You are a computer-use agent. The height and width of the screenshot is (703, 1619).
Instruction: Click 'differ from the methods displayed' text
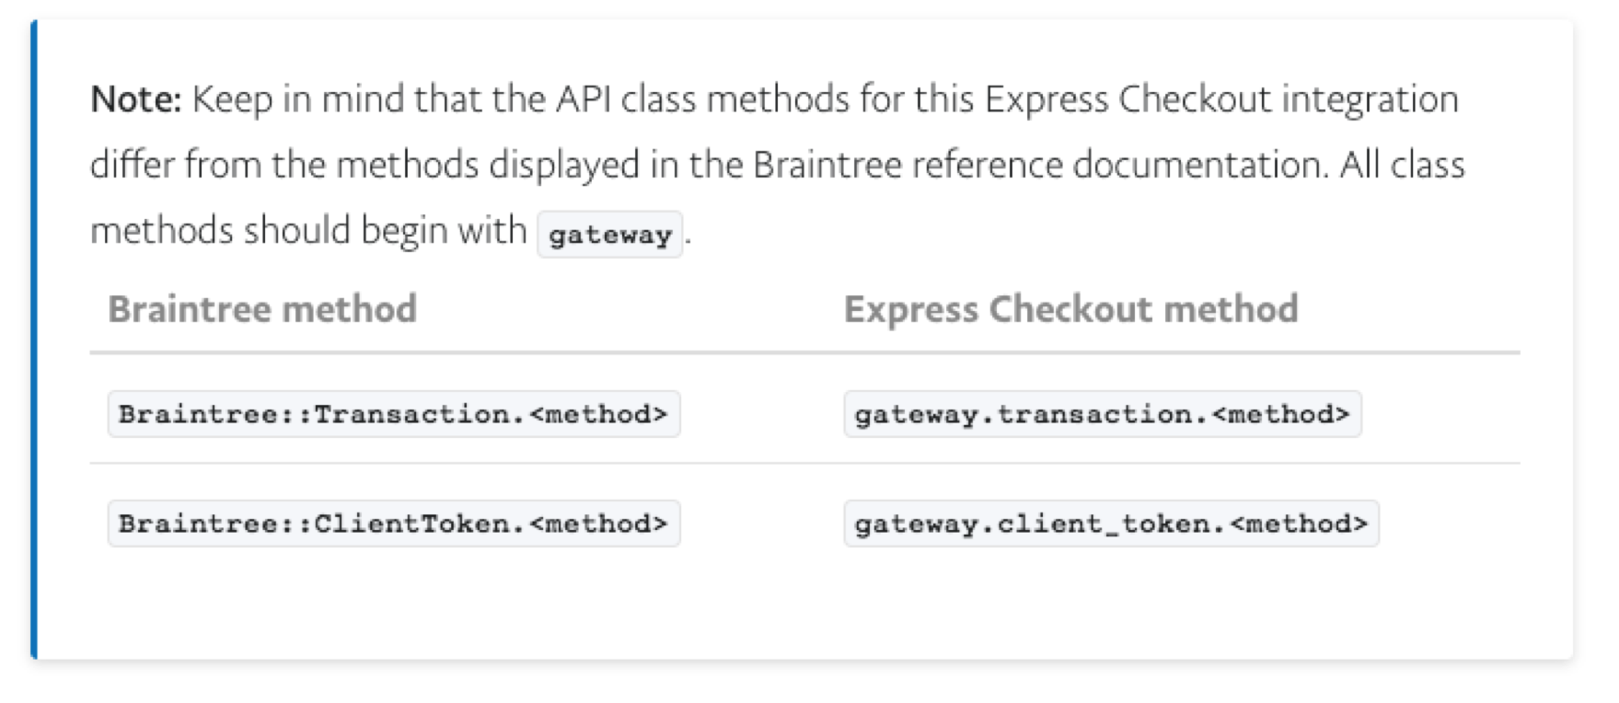(364, 166)
